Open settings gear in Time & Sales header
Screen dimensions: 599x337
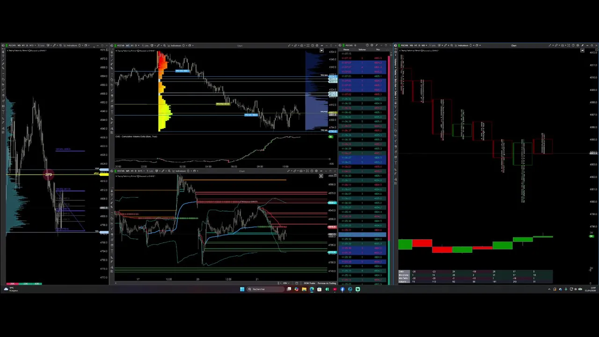tap(372, 45)
